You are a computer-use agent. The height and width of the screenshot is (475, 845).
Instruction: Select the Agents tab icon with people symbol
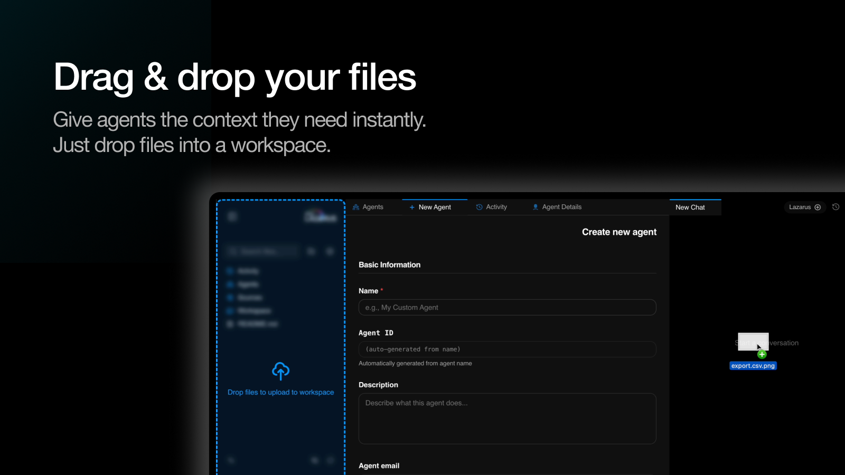click(355, 207)
